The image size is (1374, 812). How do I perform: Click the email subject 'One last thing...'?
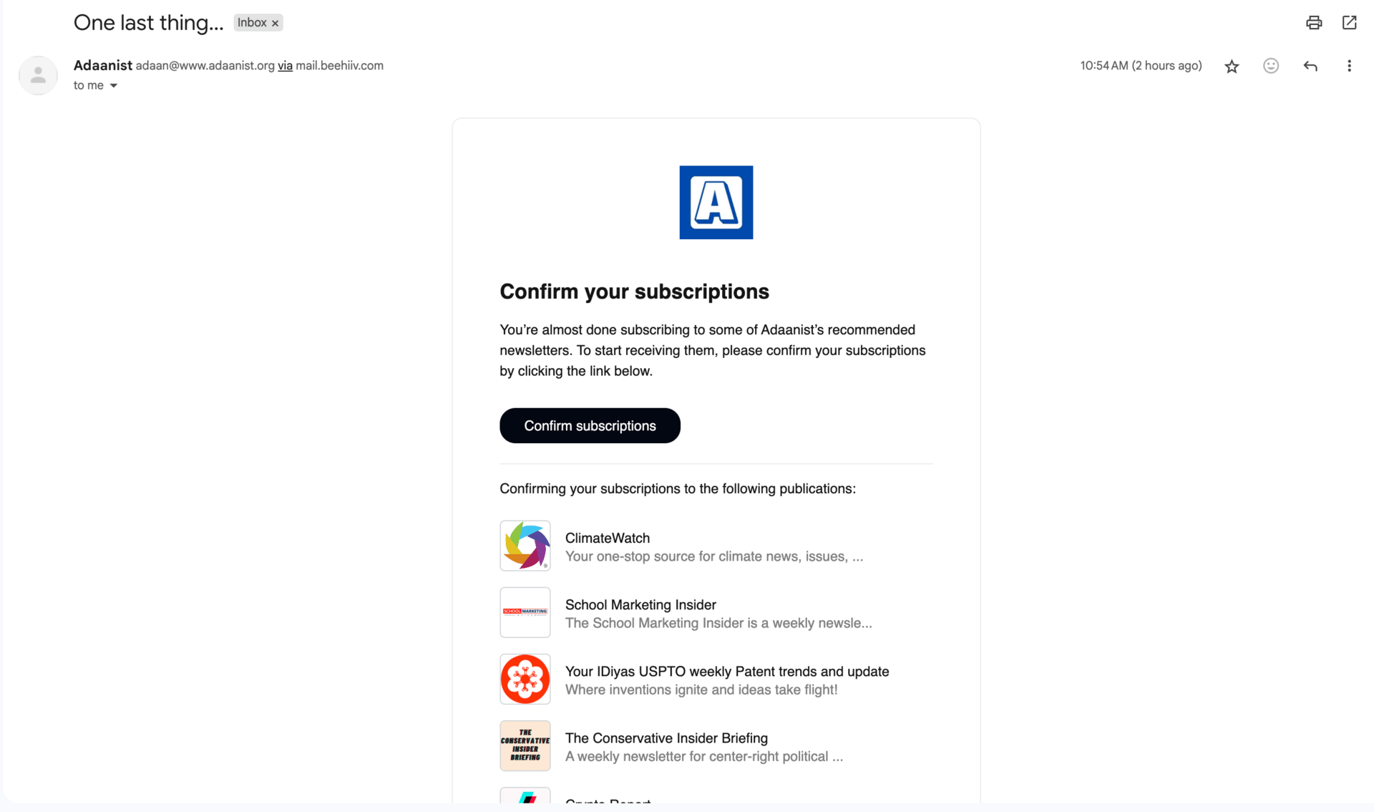coord(149,23)
